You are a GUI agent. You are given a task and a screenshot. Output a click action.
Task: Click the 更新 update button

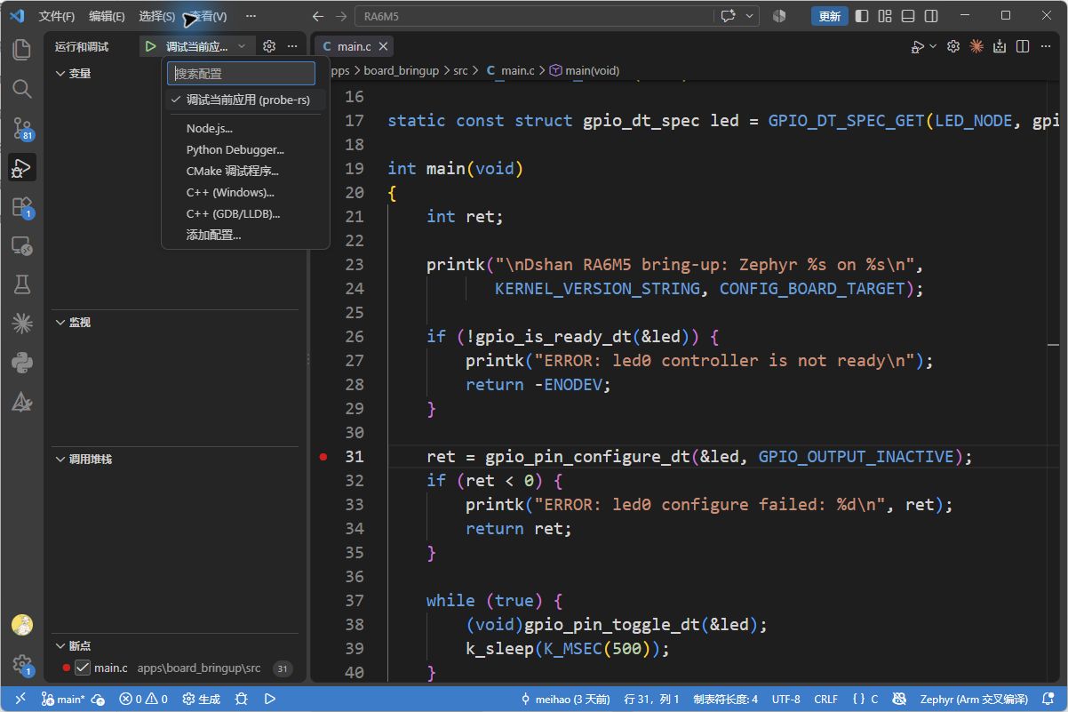829,16
